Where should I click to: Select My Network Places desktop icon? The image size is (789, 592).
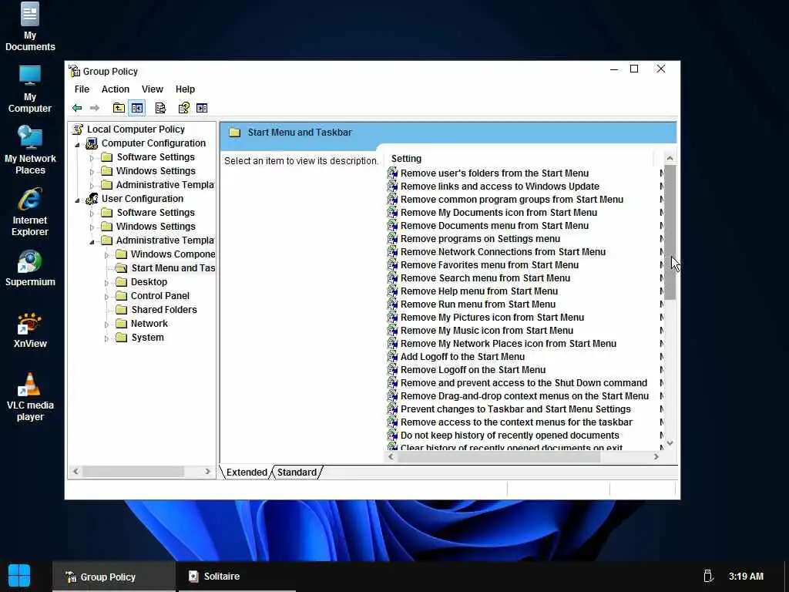[x=30, y=150]
